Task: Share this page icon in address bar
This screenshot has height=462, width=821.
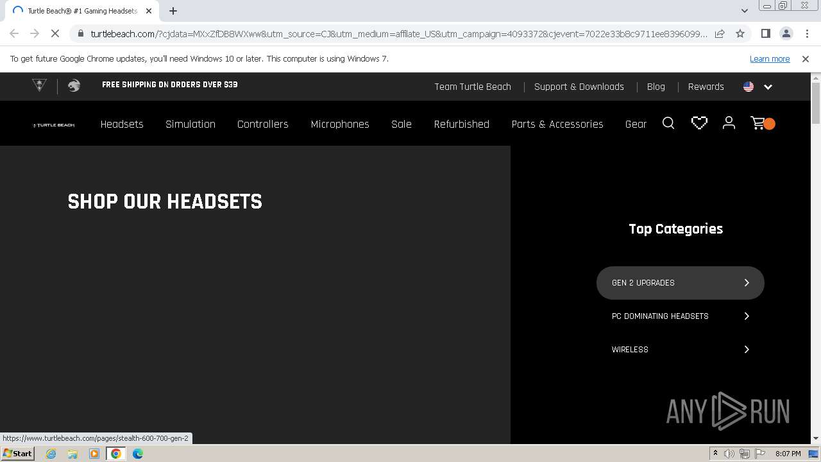Action: (720, 33)
